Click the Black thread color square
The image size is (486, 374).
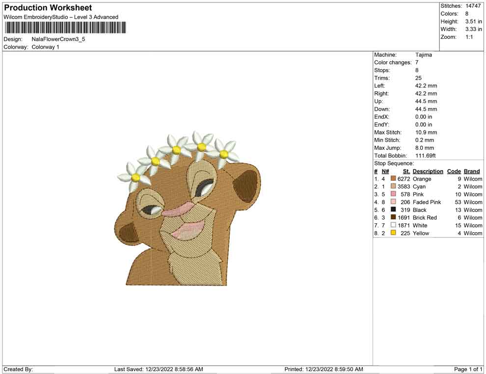pos(392,210)
